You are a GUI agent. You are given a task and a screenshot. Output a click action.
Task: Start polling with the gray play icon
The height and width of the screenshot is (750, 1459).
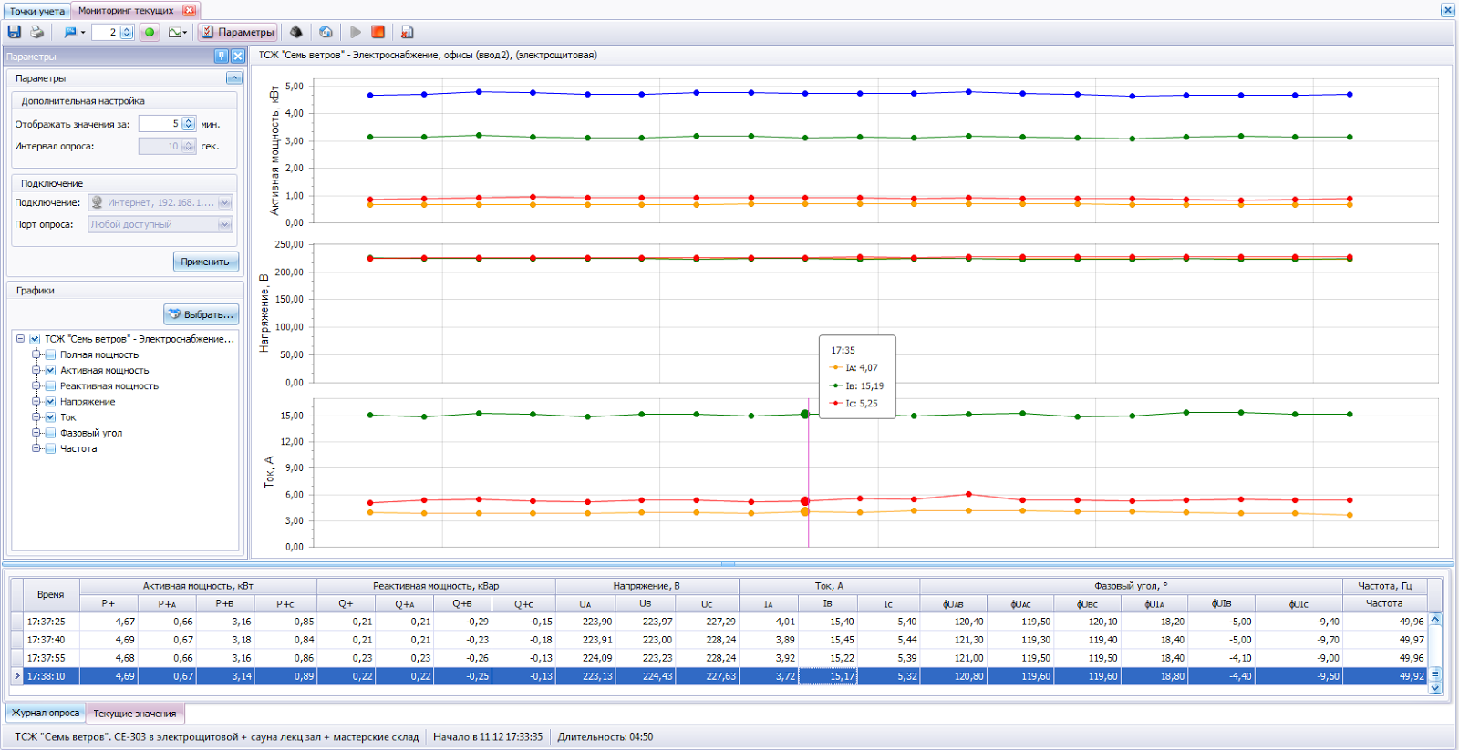pyautogui.click(x=356, y=32)
